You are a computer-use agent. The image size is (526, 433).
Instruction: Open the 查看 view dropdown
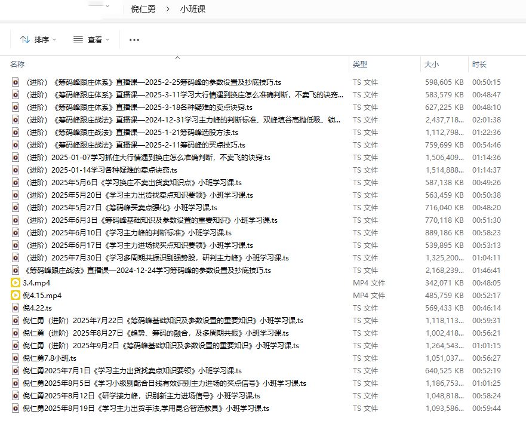tap(91, 40)
